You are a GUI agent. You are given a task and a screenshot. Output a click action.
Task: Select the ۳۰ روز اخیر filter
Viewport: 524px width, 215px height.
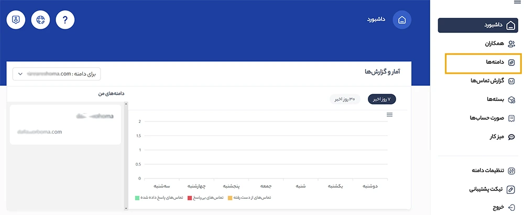pos(345,99)
